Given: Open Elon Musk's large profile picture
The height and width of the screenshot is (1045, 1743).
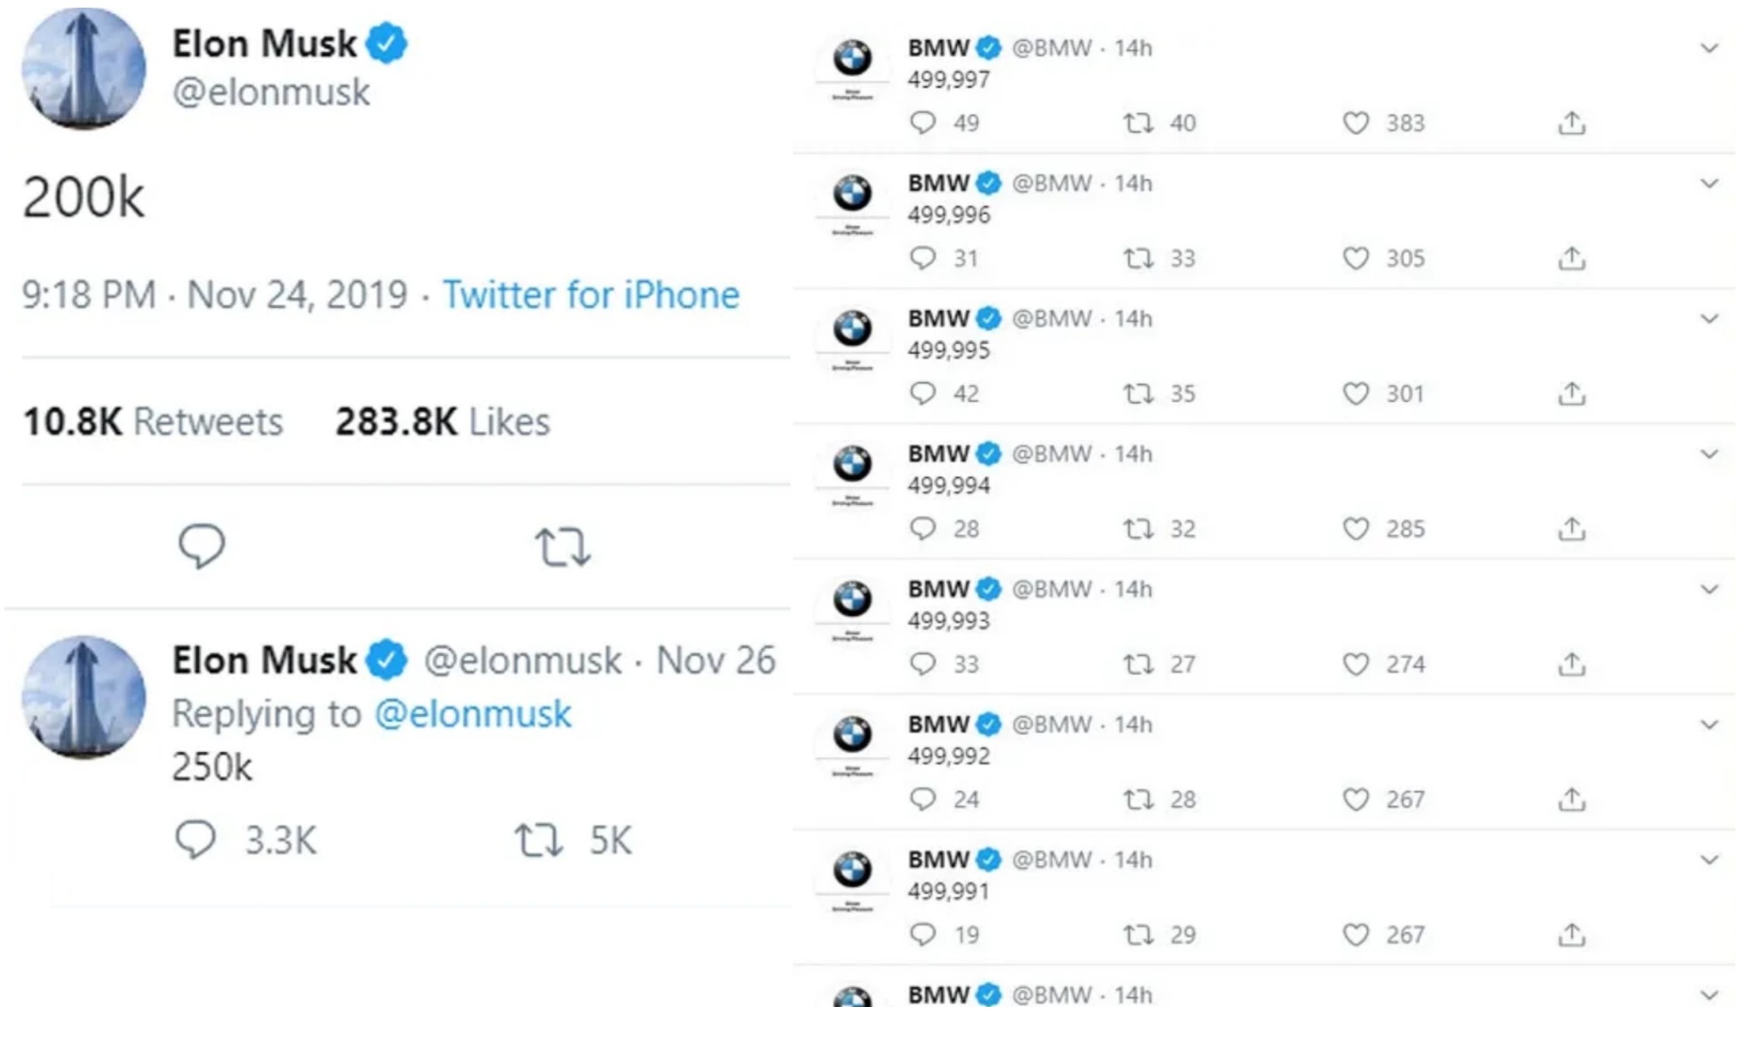Looking at the screenshot, I should point(84,70).
